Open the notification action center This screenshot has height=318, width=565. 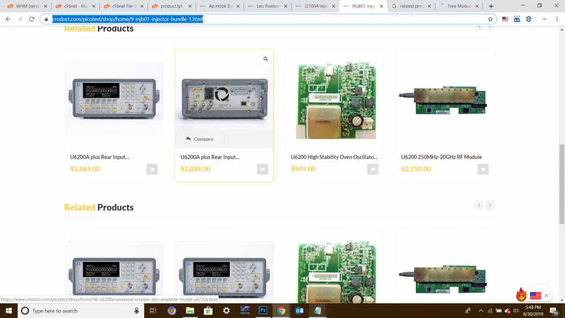pos(554,311)
